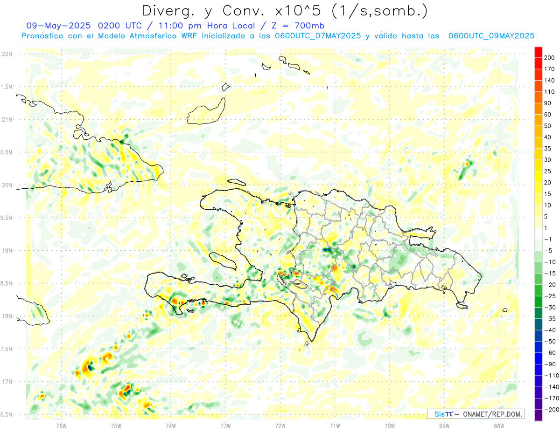Click the '9.5N' latitude label
Image resolution: width=560 pixels, height=432 pixels.
point(7,218)
